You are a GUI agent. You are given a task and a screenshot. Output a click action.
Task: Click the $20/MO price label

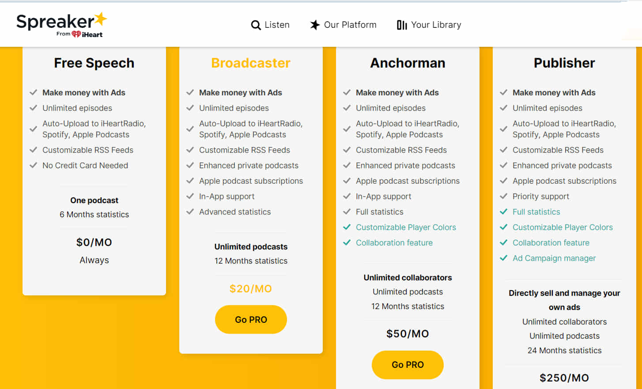coord(251,288)
